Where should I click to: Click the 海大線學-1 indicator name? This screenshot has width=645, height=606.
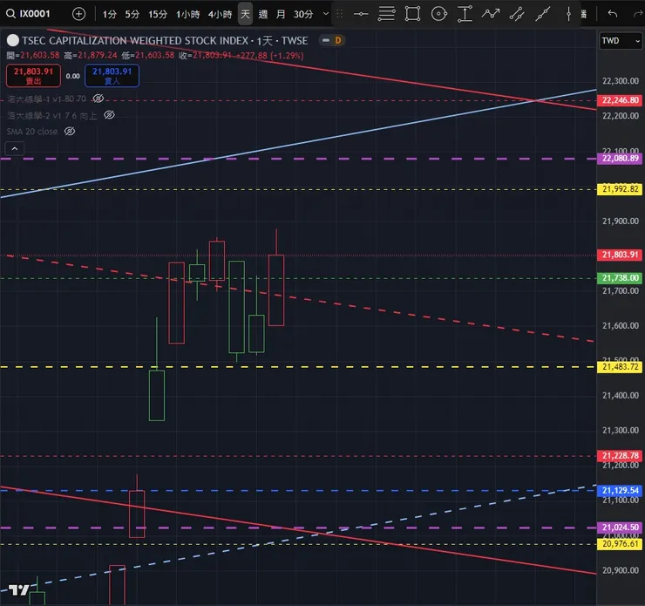46,99
